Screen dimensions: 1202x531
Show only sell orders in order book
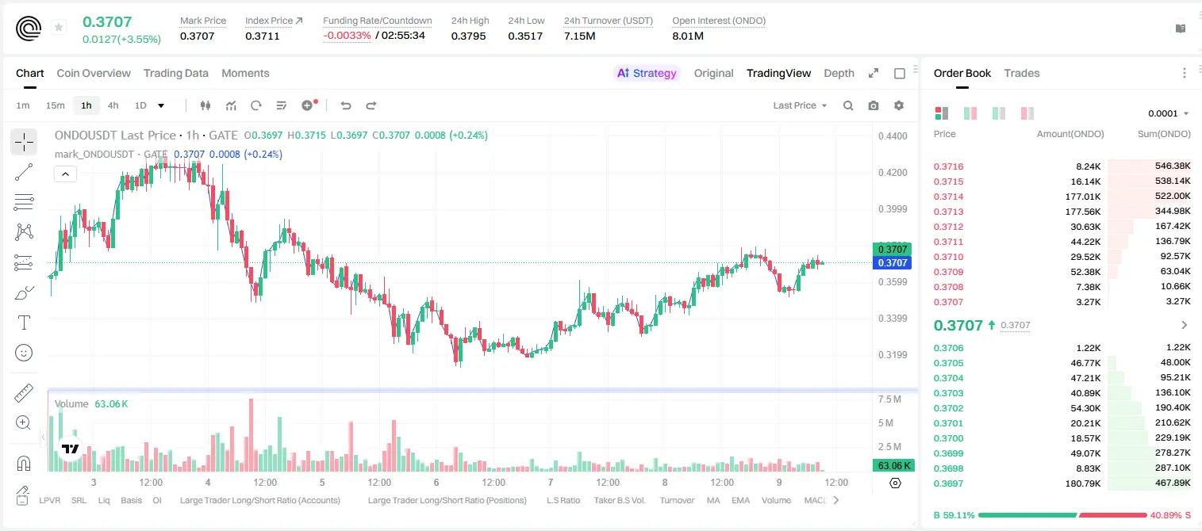tap(1027, 113)
